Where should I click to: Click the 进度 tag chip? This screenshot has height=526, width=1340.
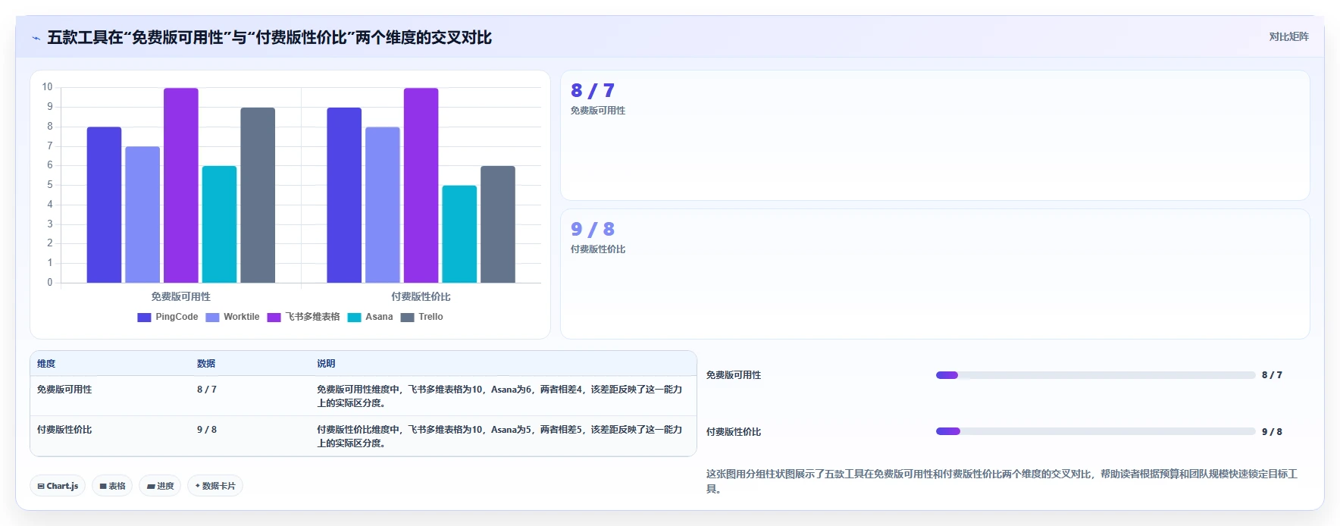coord(160,486)
